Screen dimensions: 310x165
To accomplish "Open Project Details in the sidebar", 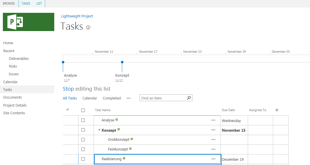I will [15, 105].
